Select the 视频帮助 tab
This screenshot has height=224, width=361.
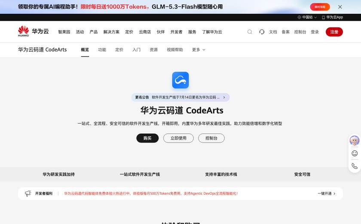click(x=175, y=50)
